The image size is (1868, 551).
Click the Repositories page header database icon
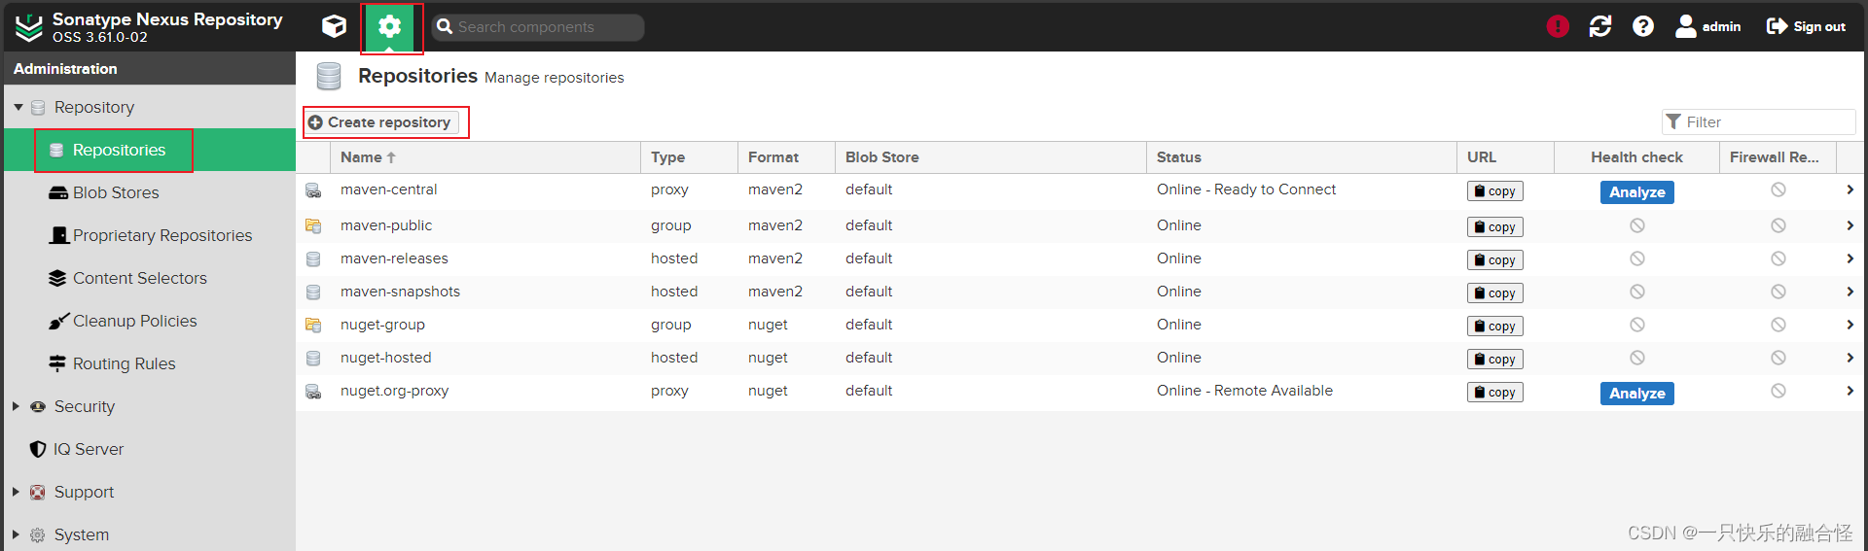point(329,76)
